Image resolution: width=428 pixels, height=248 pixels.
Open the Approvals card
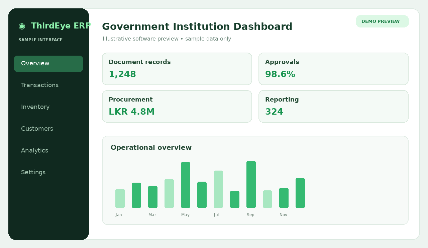333,69
